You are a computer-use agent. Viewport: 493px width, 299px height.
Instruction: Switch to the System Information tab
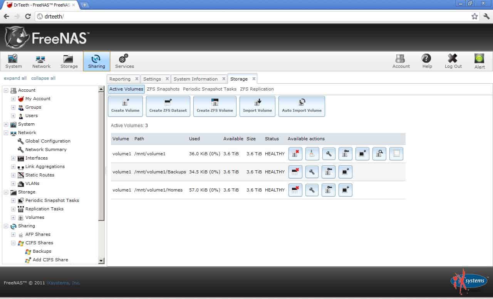click(x=196, y=79)
